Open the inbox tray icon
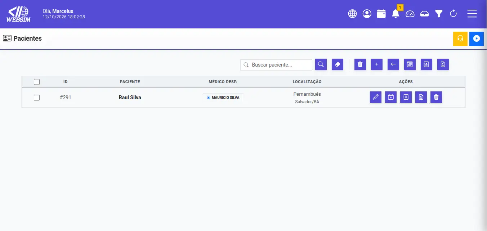The image size is (487, 231). click(425, 14)
